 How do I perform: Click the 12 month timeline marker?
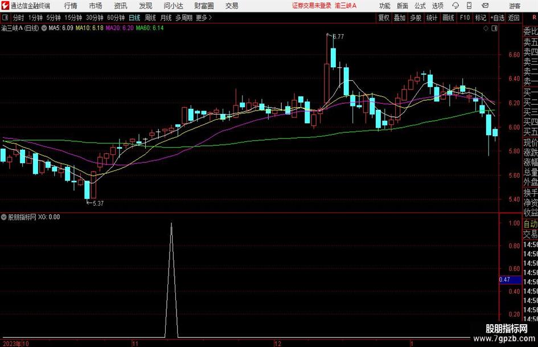pyautogui.click(x=278, y=344)
